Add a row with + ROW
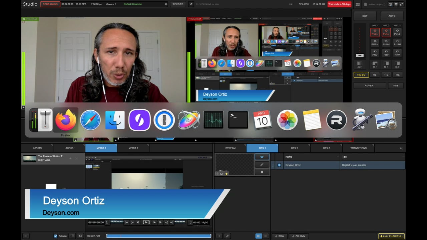Image resolution: width=427 pixels, height=240 pixels. 279,236
